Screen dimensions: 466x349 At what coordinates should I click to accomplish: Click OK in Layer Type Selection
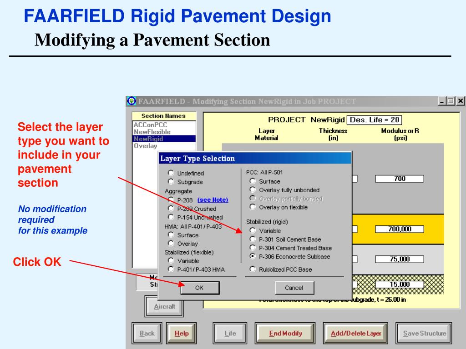pos(200,288)
